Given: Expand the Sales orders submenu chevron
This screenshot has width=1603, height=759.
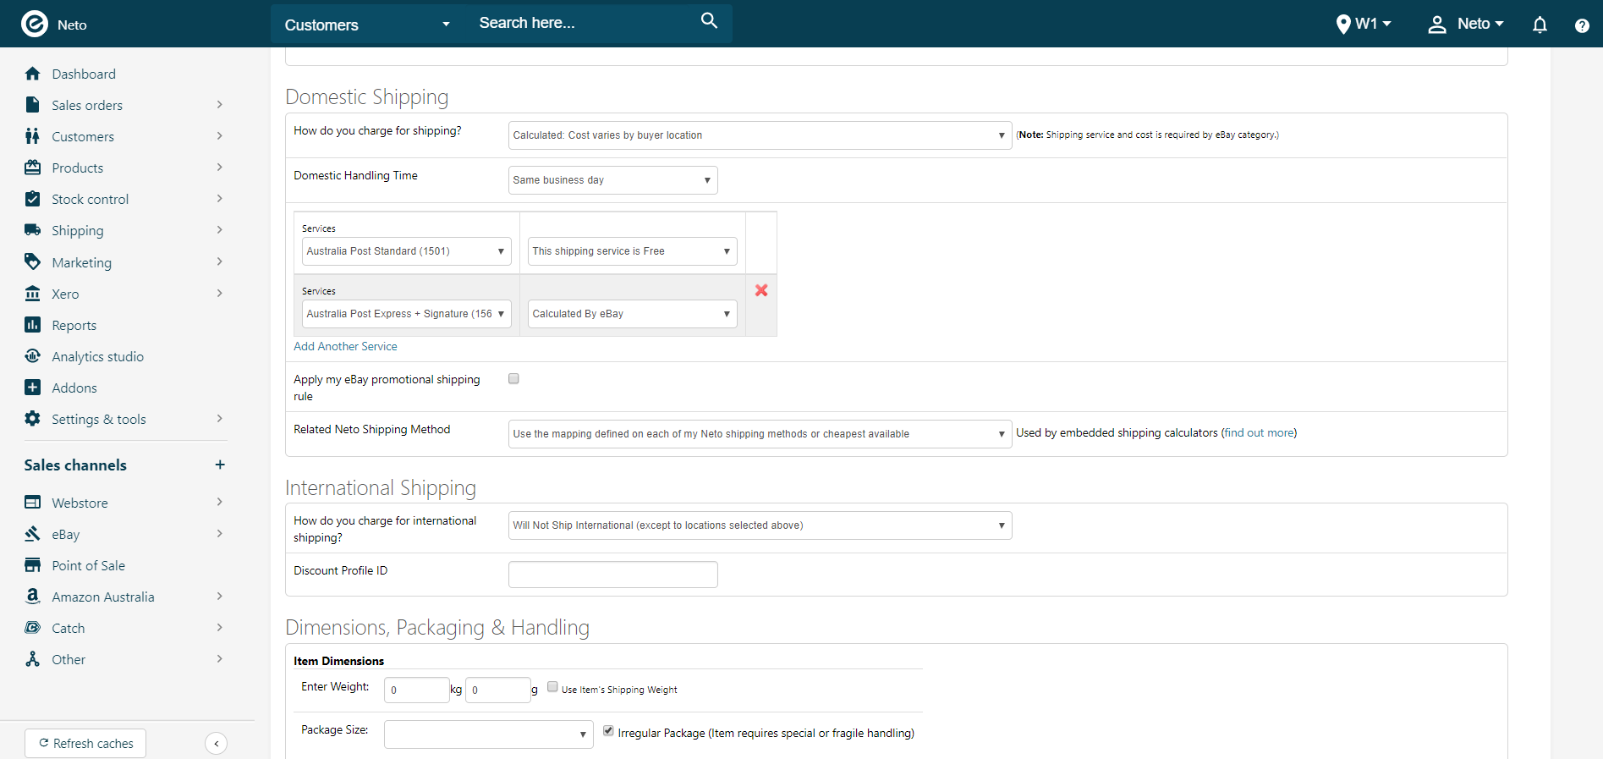Looking at the screenshot, I should click(220, 105).
